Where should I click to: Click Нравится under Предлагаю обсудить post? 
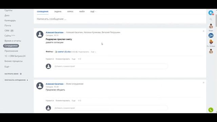[50, 101]
